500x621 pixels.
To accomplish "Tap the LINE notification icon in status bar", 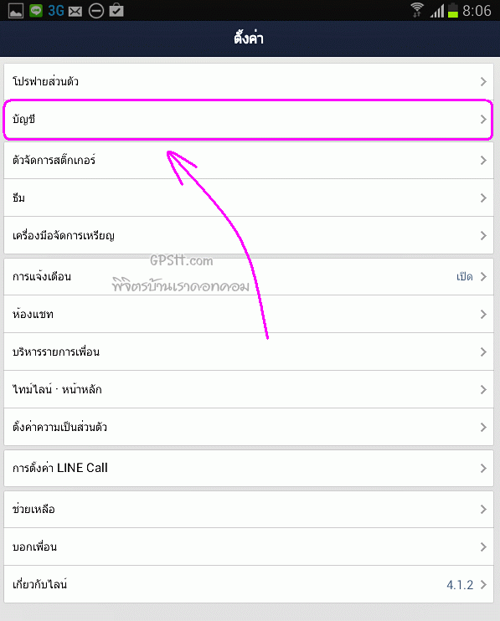I will pyautogui.click(x=36, y=11).
